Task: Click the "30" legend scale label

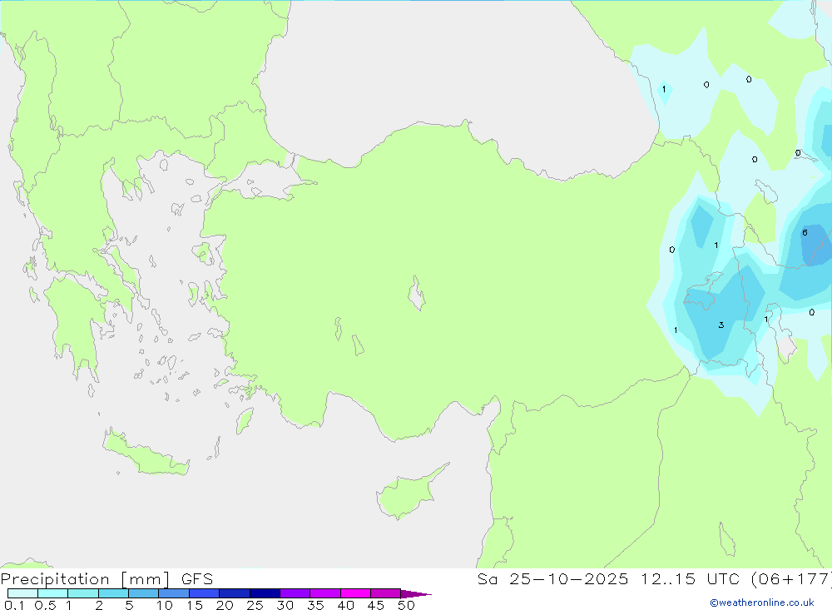Action: pyautogui.click(x=285, y=605)
